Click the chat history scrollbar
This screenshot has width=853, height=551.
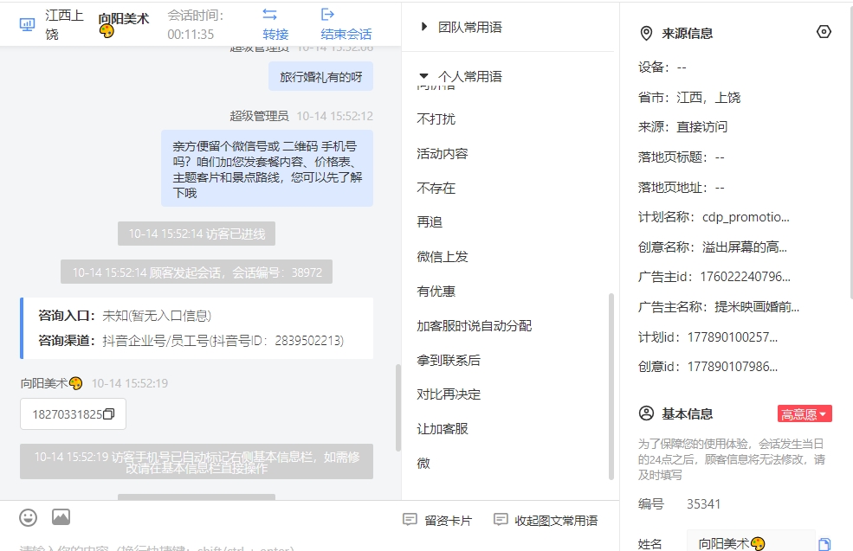(x=398, y=407)
